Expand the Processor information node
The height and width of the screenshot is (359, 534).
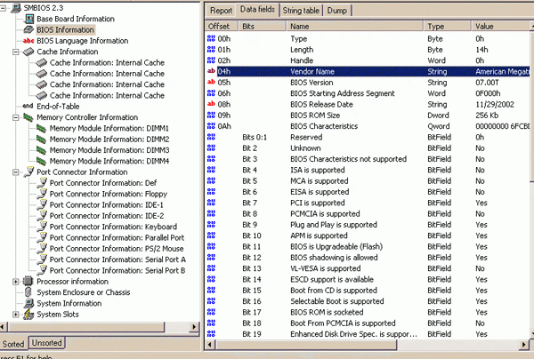click(15, 281)
